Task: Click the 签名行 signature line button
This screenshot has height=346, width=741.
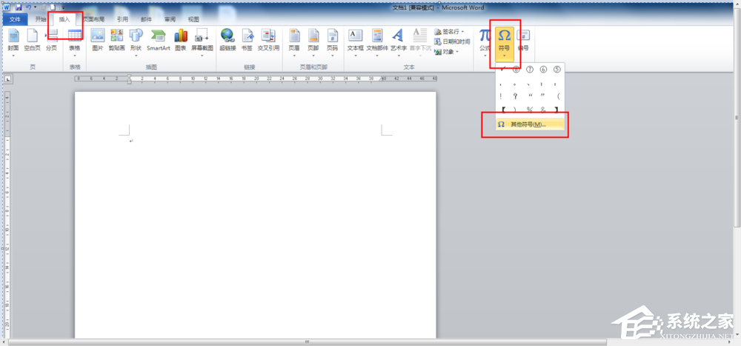Action: (450, 32)
